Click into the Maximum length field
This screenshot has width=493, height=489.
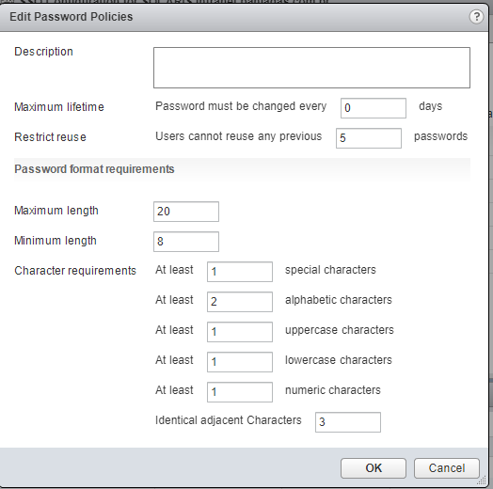186,212
